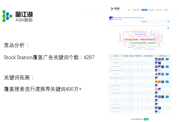Viewport: 179px width, 122px height.
Task: Click the first keyword column header in the table
Action: pyautogui.click(x=116, y=56)
